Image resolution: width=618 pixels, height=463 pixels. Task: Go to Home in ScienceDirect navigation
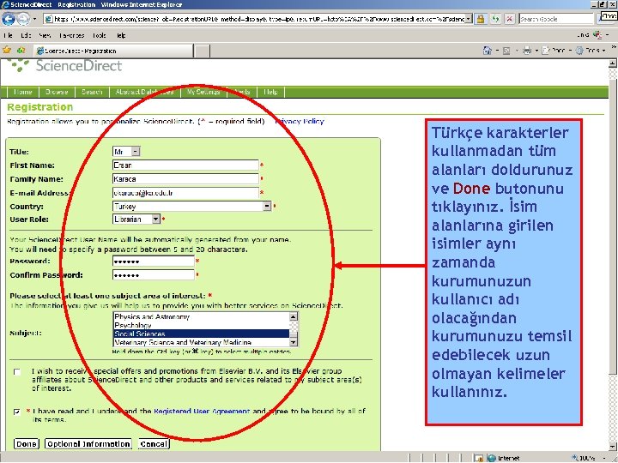(x=23, y=92)
